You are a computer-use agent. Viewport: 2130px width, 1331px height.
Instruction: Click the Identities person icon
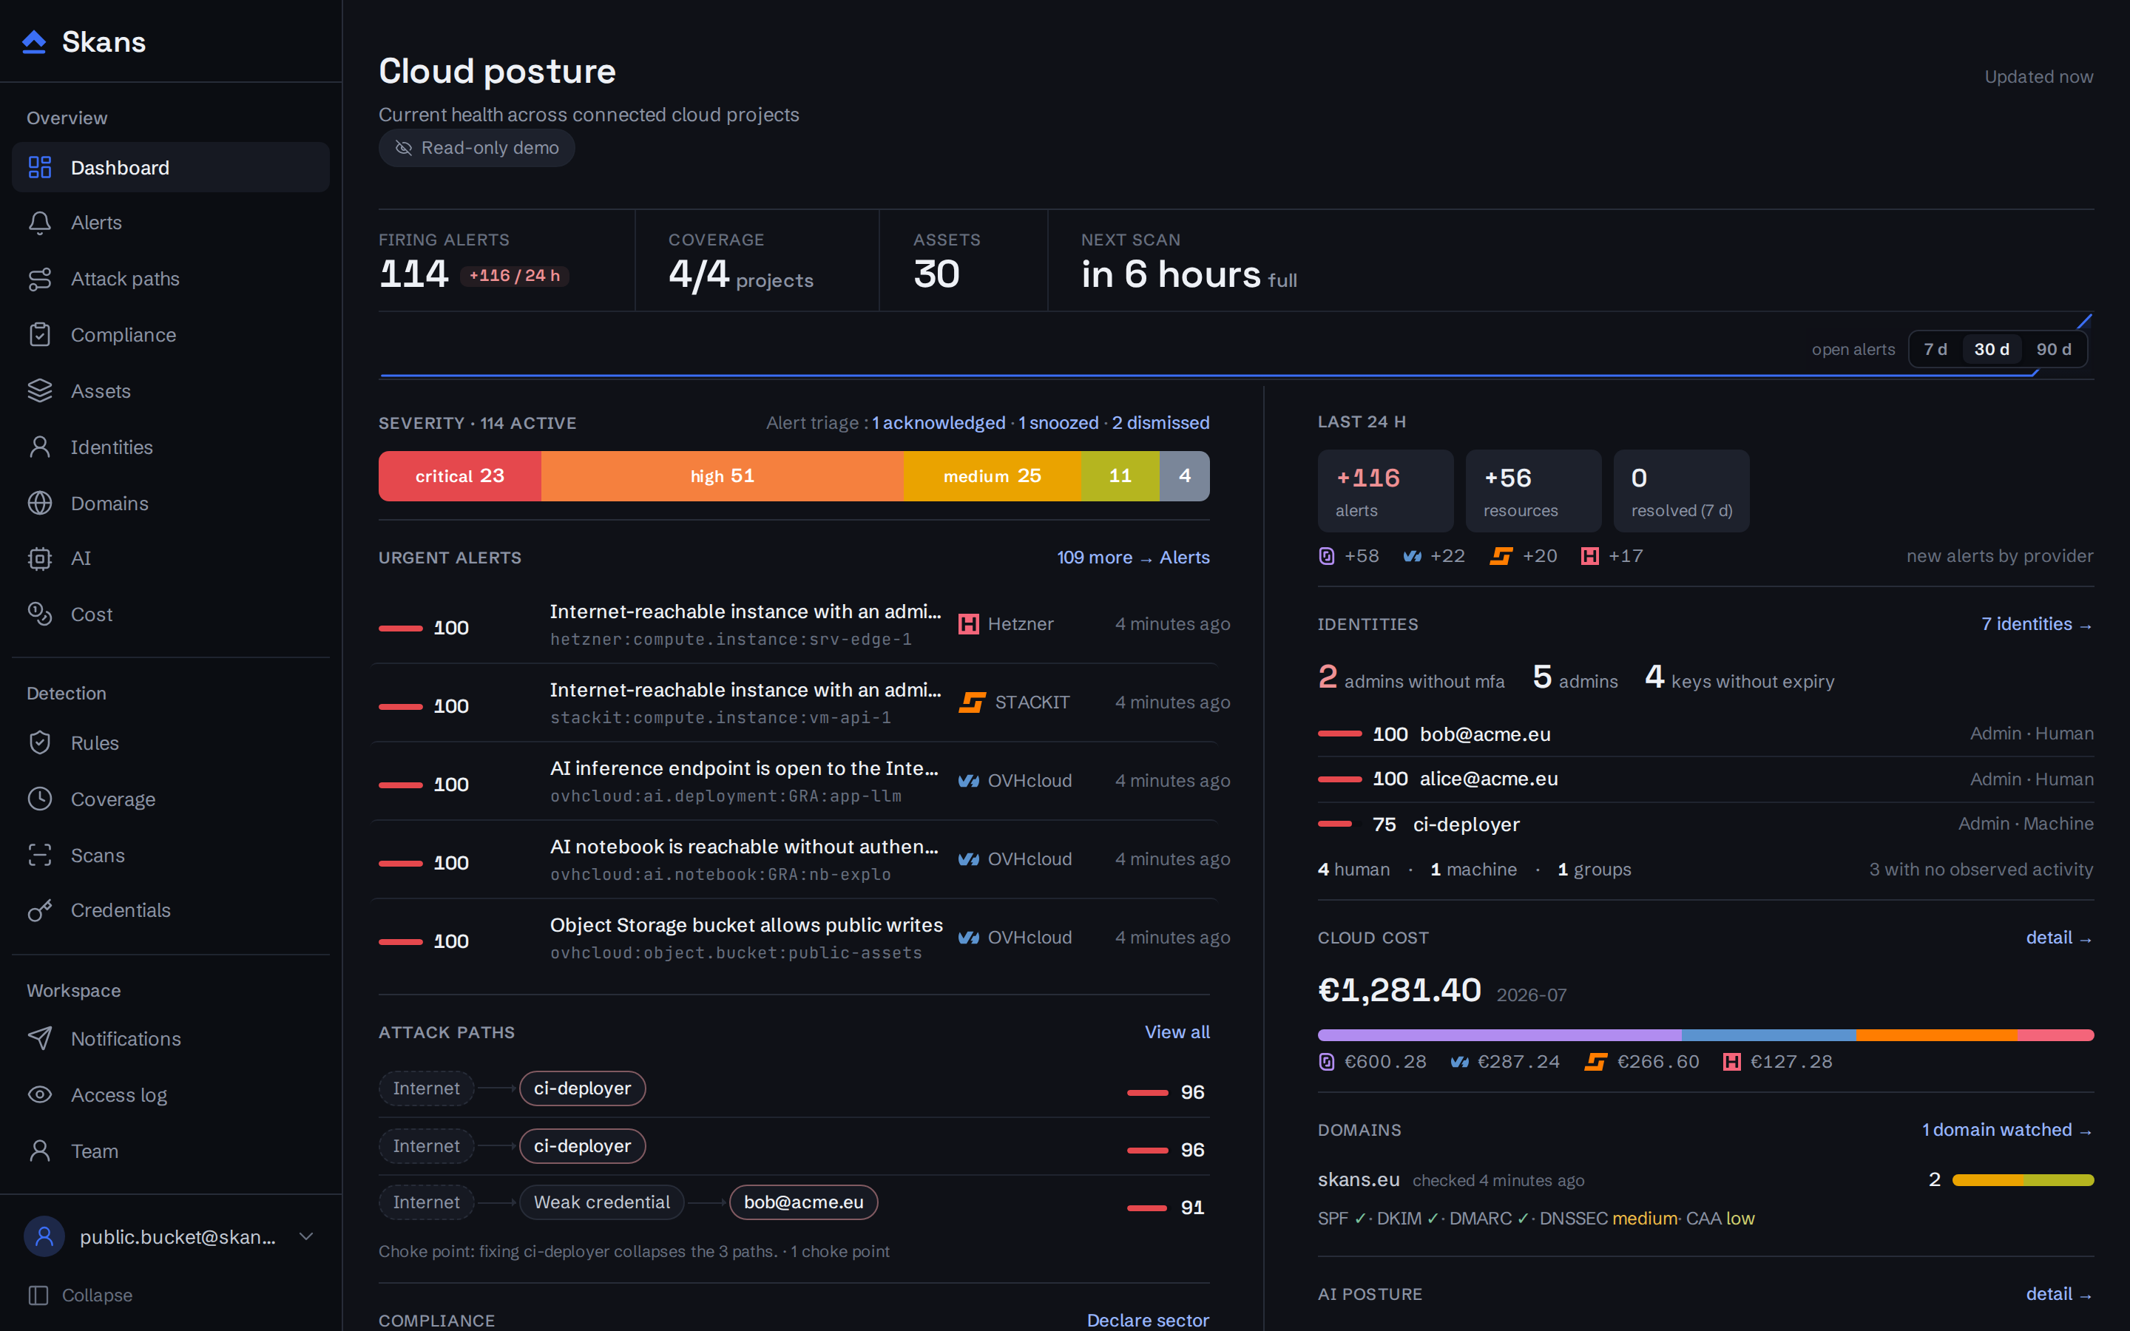pos(40,447)
